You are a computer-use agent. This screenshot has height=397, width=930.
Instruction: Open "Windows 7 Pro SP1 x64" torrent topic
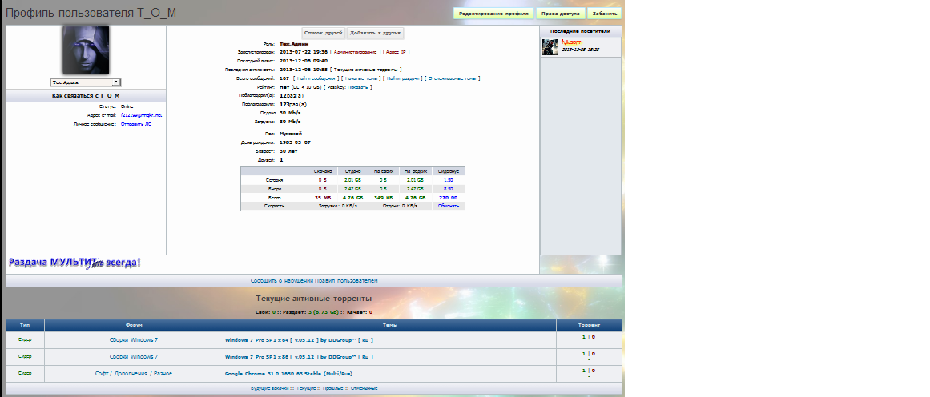click(299, 340)
